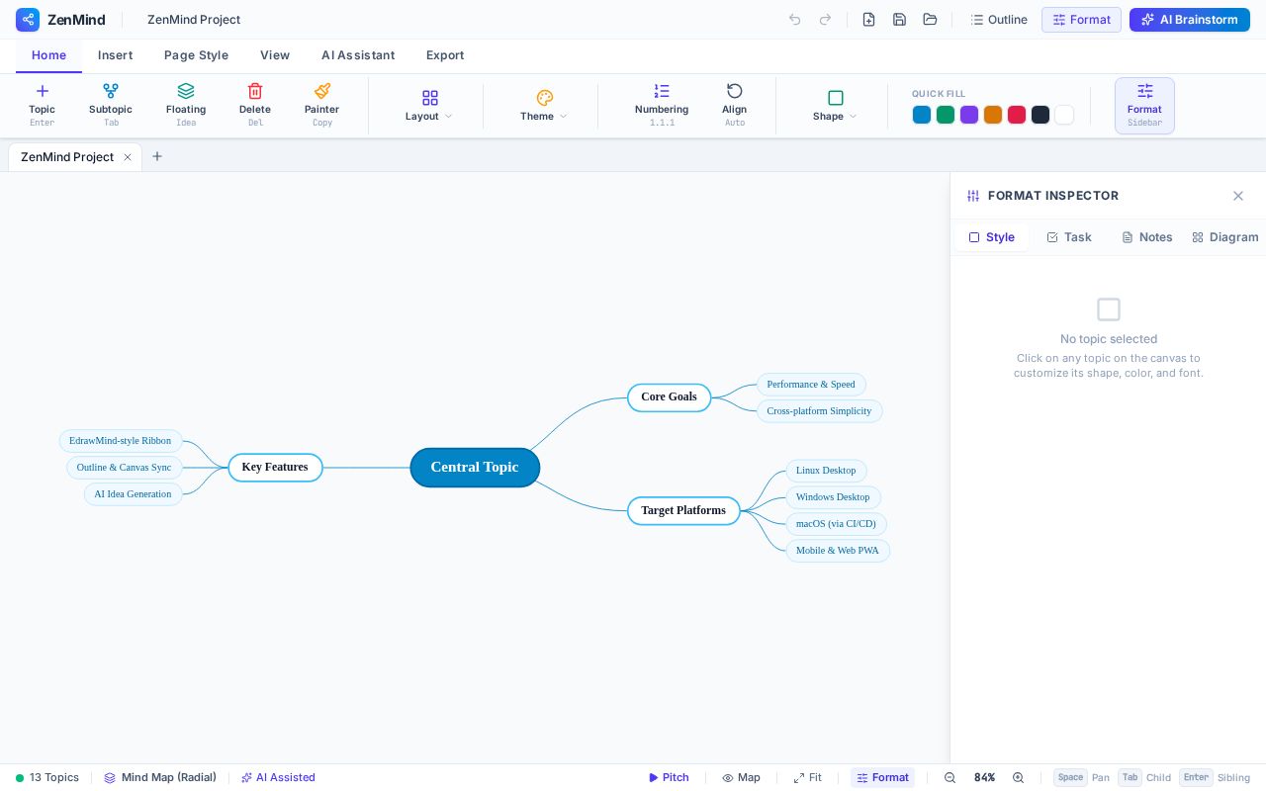Close the ZenMind Project document tab
This screenshot has height=791, width=1266.
pos(127,157)
